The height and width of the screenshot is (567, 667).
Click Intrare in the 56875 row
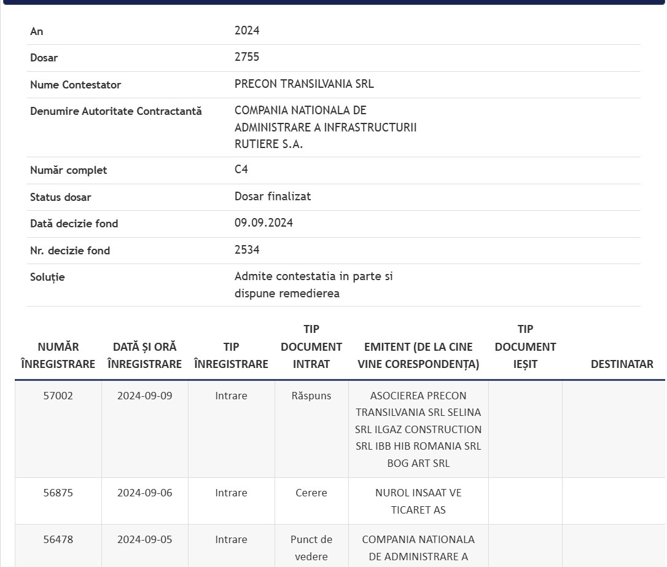pyautogui.click(x=231, y=493)
